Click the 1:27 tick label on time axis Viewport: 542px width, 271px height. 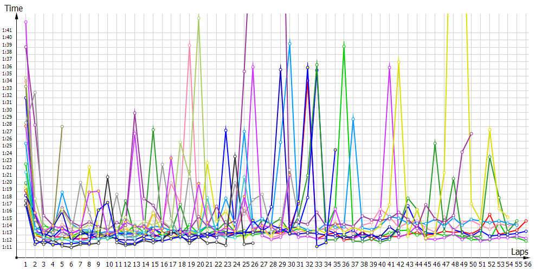(7, 131)
